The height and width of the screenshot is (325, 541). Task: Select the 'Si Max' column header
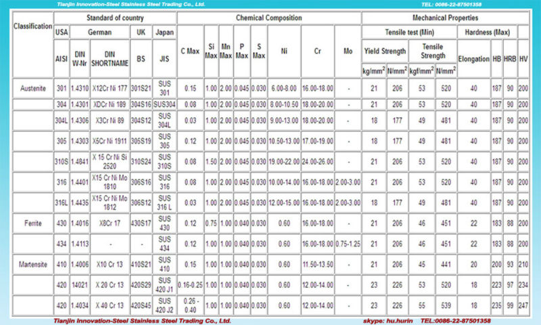click(211, 51)
